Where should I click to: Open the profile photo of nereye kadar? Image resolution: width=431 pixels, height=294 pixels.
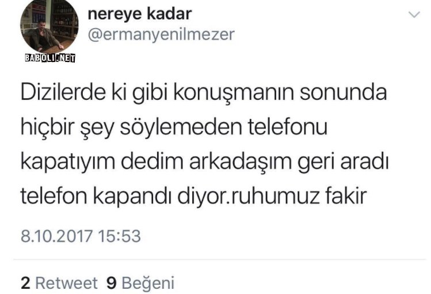[x=49, y=26]
